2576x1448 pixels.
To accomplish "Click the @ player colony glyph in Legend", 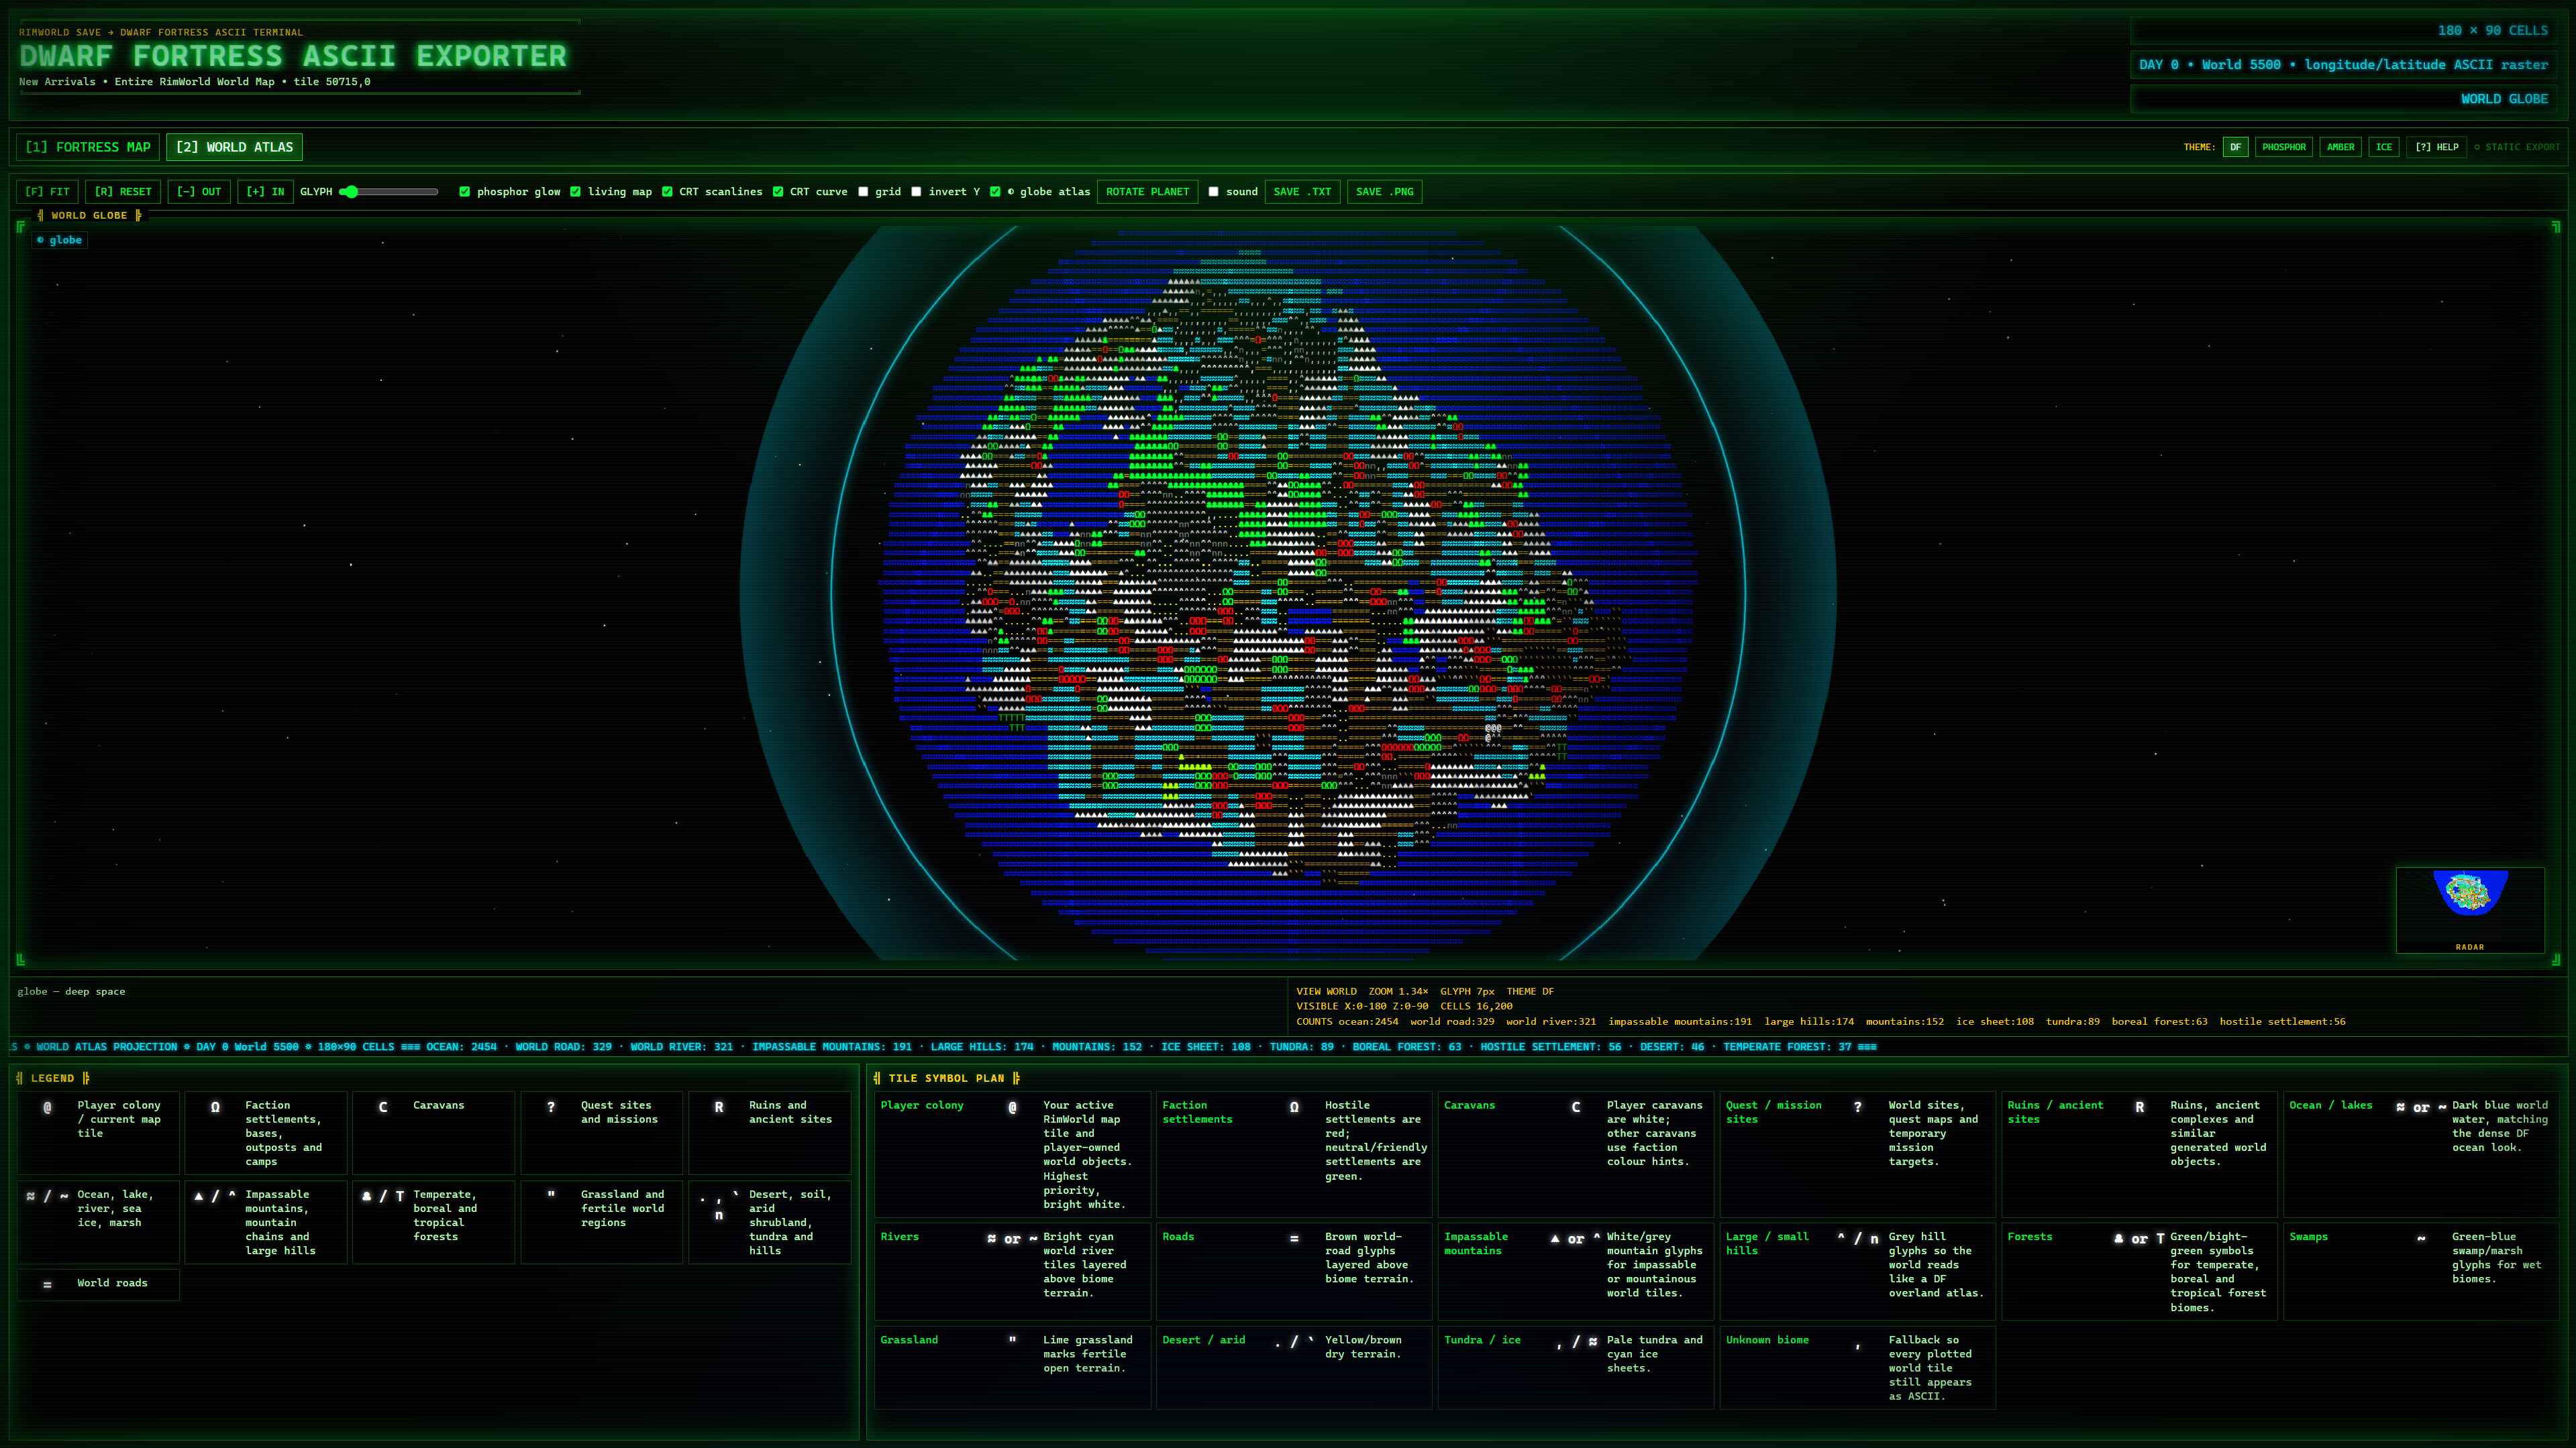I will (47, 1106).
